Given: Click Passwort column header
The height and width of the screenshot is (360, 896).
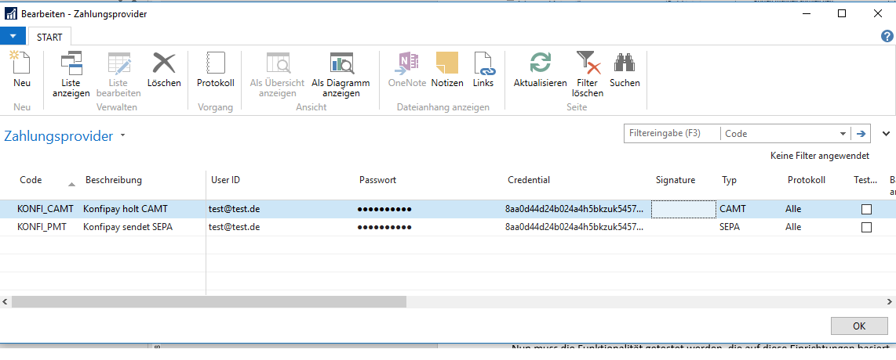Looking at the screenshot, I should coord(377,180).
